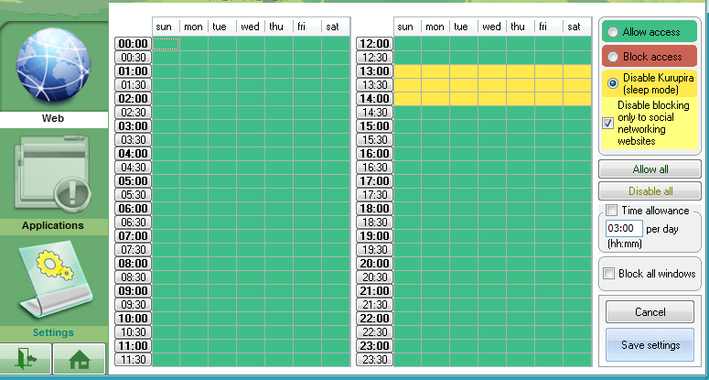Viewport: 709px width, 380px height.
Task: Select the 21:00 row header
Action: coord(375,291)
